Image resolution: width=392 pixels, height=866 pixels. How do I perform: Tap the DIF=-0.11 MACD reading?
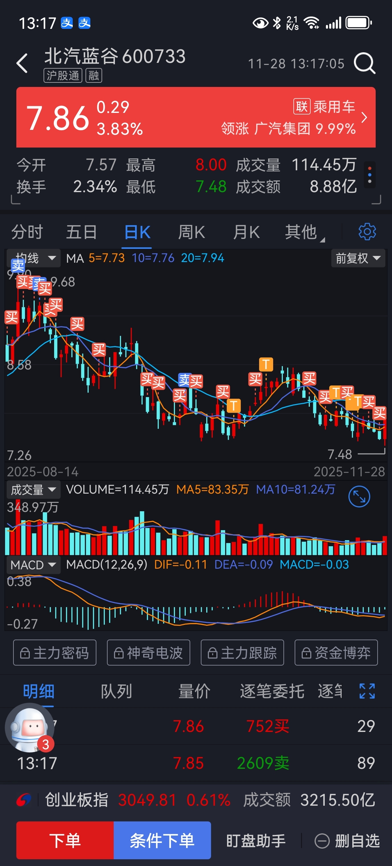click(x=181, y=565)
